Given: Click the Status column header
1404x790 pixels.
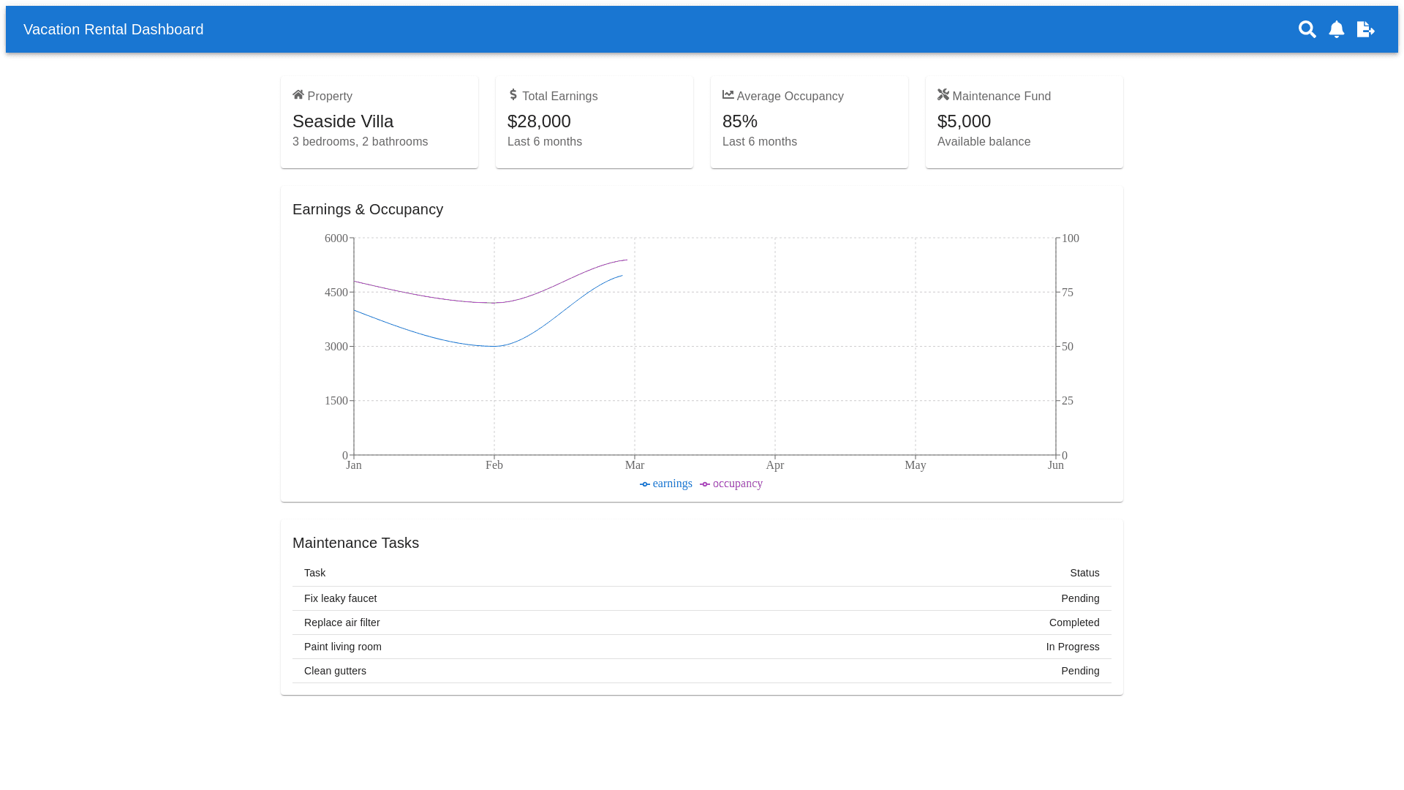Looking at the screenshot, I should (1084, 573).
